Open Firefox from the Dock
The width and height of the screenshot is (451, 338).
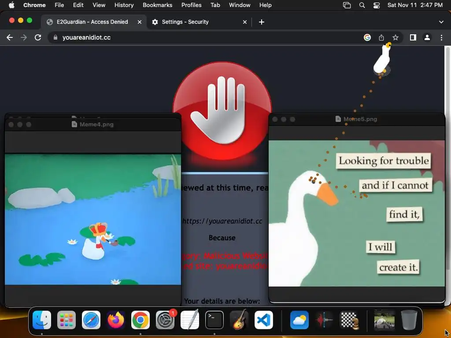click(x=116, y=320)
